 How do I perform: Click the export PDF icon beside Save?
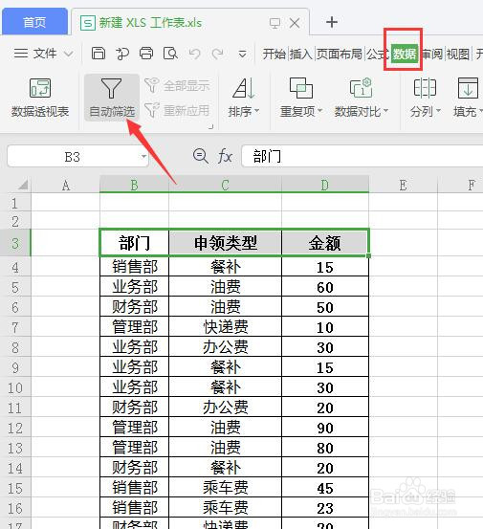tap(122, 54)
